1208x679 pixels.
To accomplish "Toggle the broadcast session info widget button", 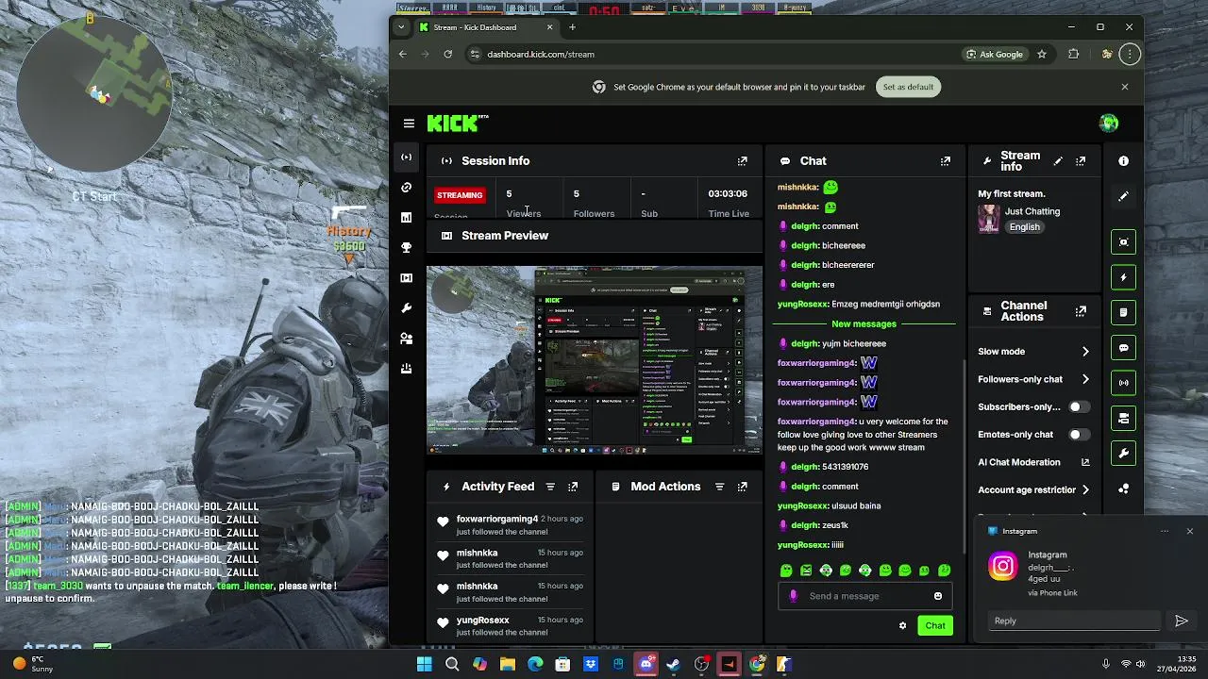I will 1123,383.
